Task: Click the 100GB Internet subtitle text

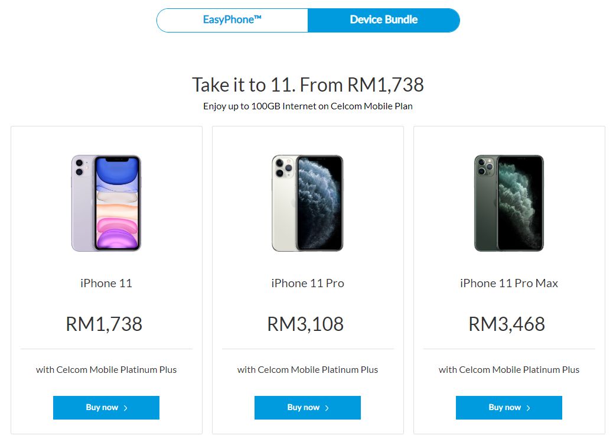Action: pos(308,106)
